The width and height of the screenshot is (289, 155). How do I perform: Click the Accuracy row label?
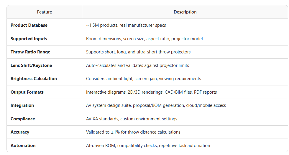click(20, 132)
